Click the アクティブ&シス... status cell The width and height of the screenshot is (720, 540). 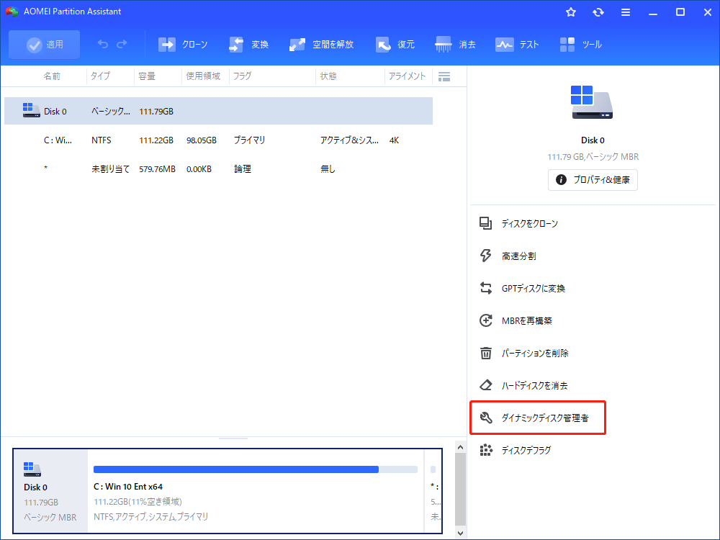349,140
